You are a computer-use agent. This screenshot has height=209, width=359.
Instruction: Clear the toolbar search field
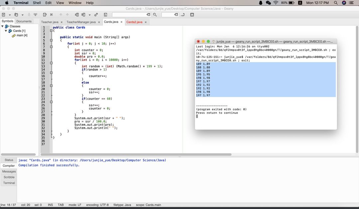[149, 15]
